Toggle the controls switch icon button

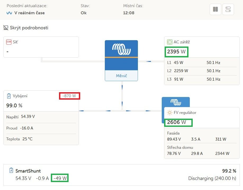pyautogui.click(x=228, y=9)
